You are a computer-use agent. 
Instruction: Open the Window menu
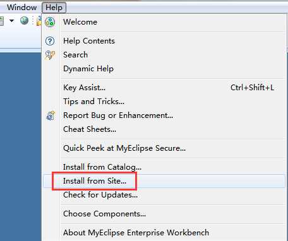click(21, 8)
